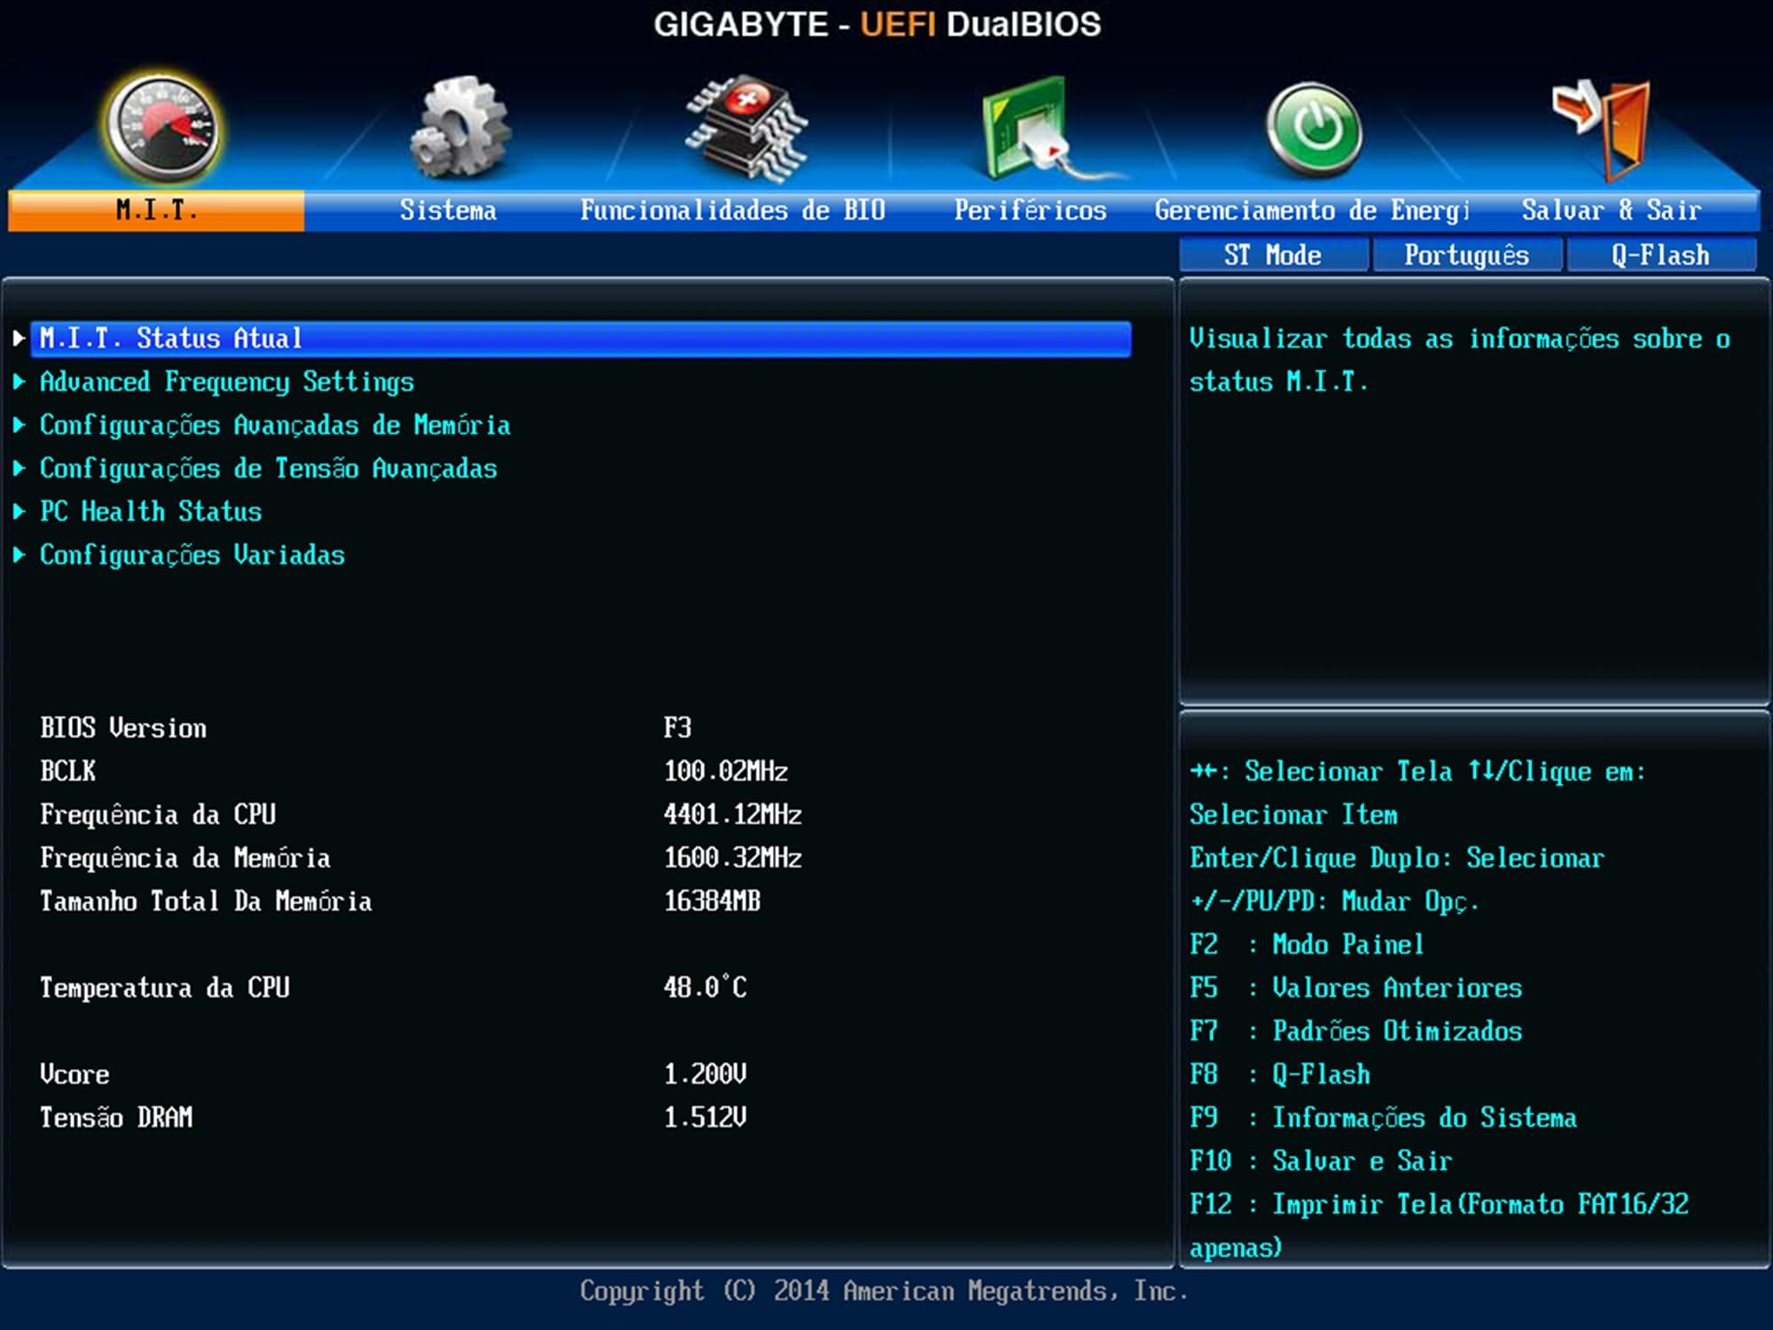Click the BIOS Version label
Image resolution: width=1773 pixels, height=1330 pixels.
pyautogui.click(x=123, y=729)
